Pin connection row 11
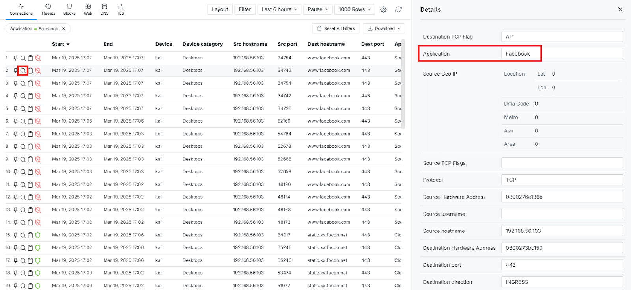 (x=16, y=184)
